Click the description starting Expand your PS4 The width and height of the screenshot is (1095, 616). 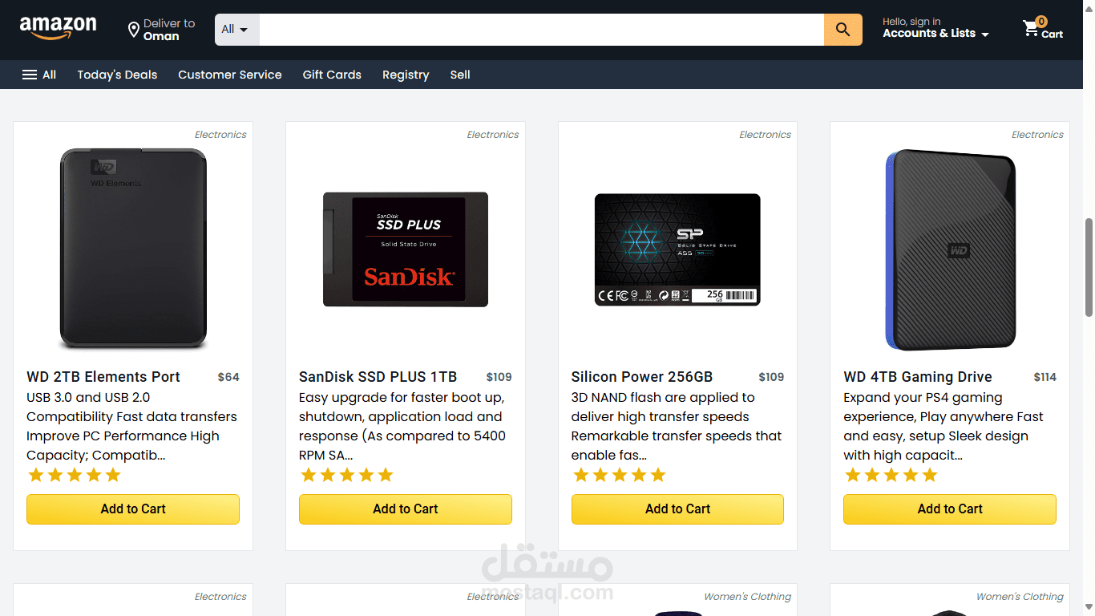(944, 427)
